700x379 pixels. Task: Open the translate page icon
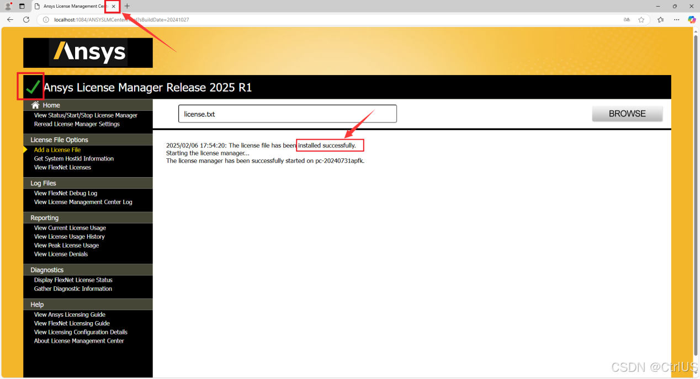point(627,19)
